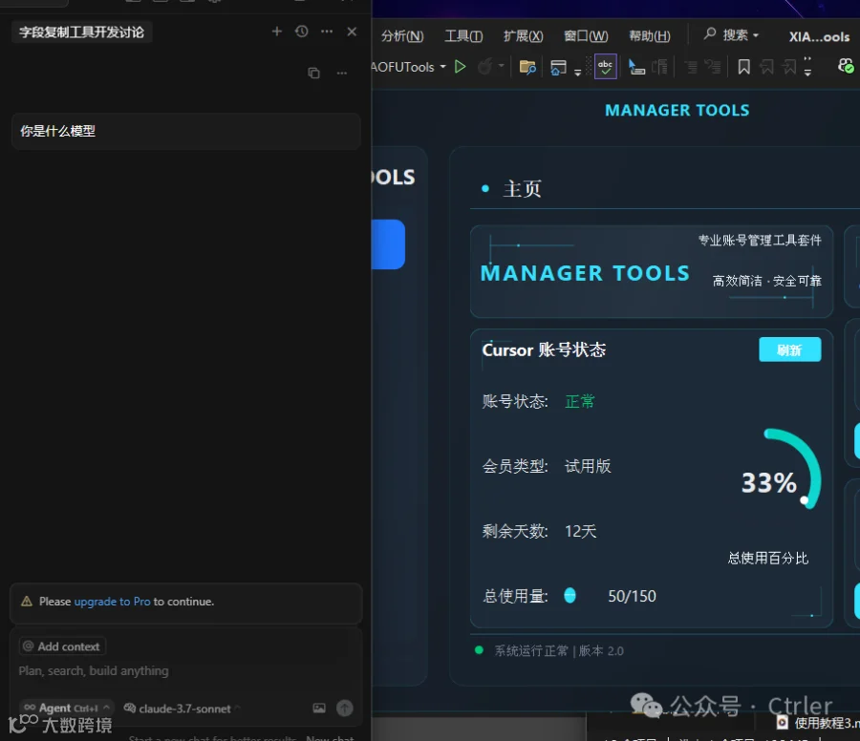Attach an image with picture icon
This screenshot has height=741, width=860.
coord(319,709)
